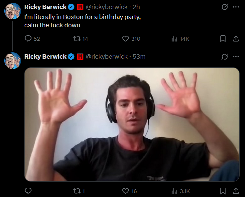Click the profile avatar on second tweet
Viewport: 245px width, 197px height.
13,61
